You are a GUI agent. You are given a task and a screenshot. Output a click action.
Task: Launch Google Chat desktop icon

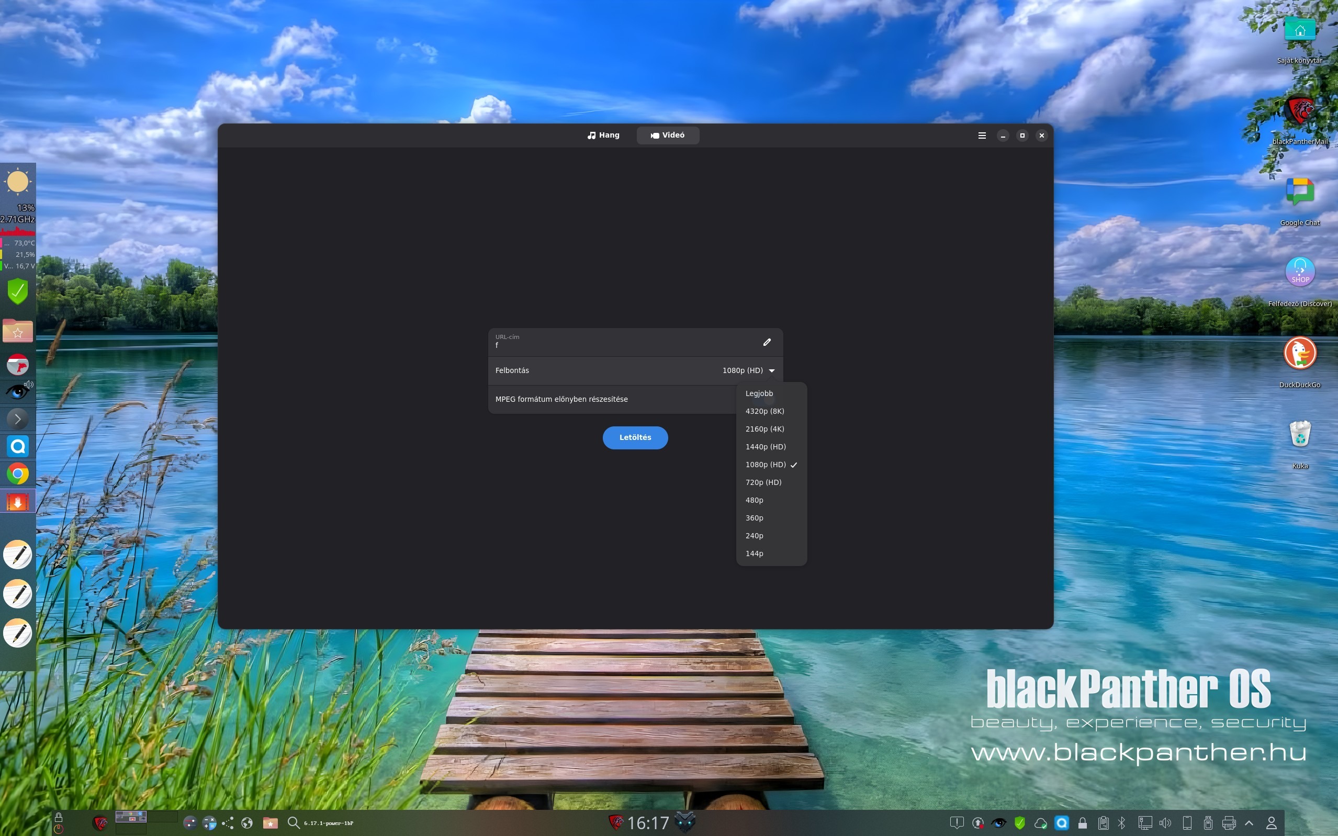click(x=1299, y=192)
